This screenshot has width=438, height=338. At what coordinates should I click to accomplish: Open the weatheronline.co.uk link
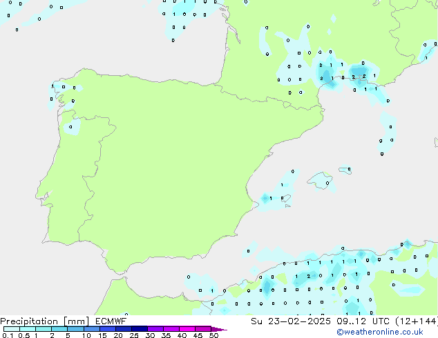tap(380, 332)
